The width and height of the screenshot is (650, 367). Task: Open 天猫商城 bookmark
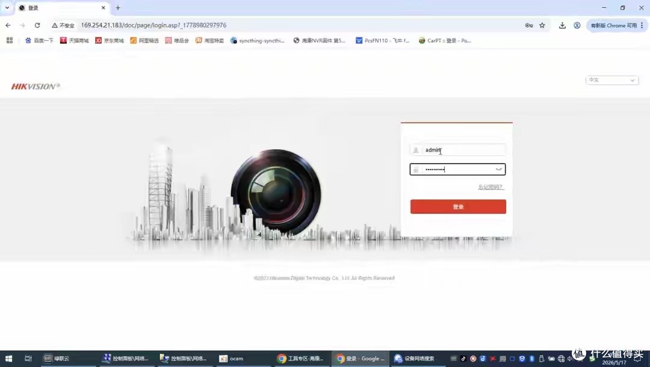(x=75, y=40)
